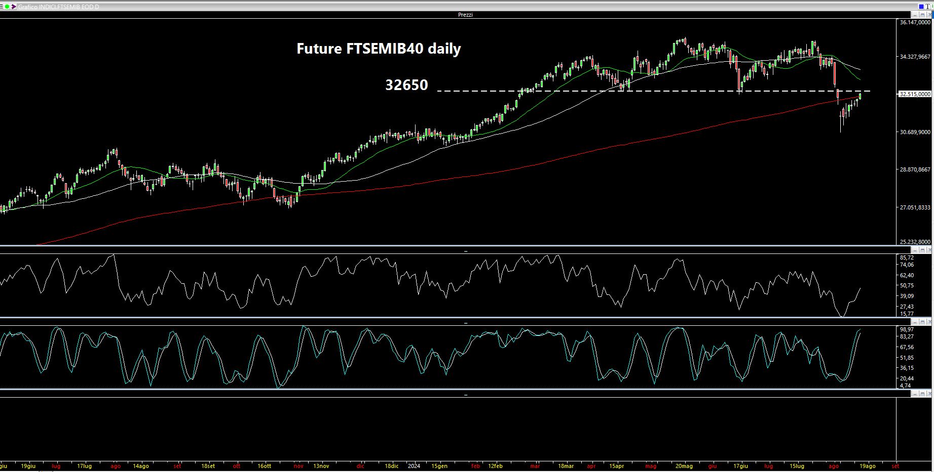Click the 19ago date on time axis
The width and height of the screenshot is (934, 472).
(867, 466)
